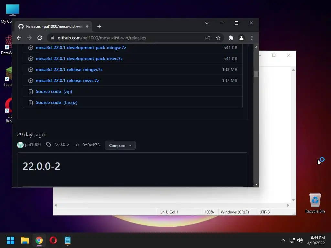Close the Notepad window
The height and width of the screenshot is (248, 331).
pyautogui.click(x=289, y=55)
